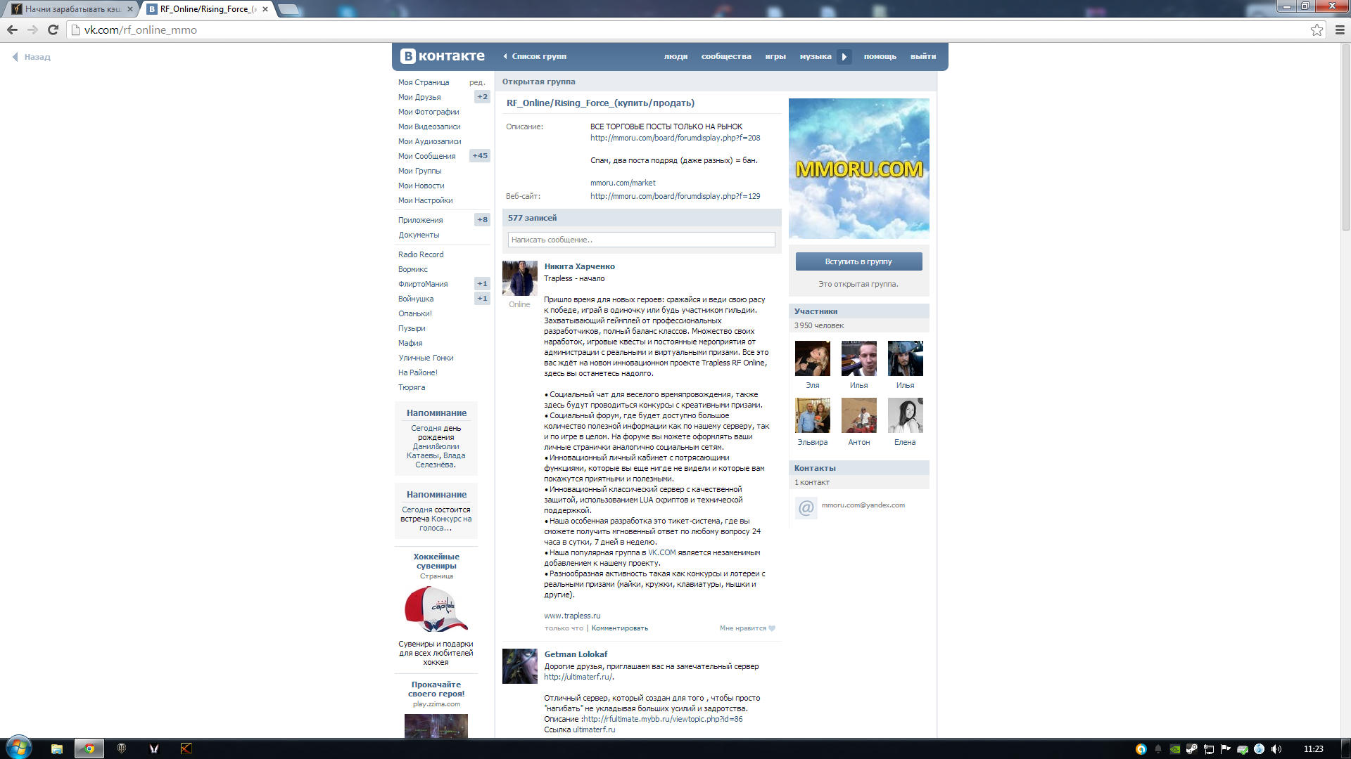Viewport: 1351px width, 759px height.
Task: Close the RF_Online/Rising_Force tab
Action: (265, 9)
